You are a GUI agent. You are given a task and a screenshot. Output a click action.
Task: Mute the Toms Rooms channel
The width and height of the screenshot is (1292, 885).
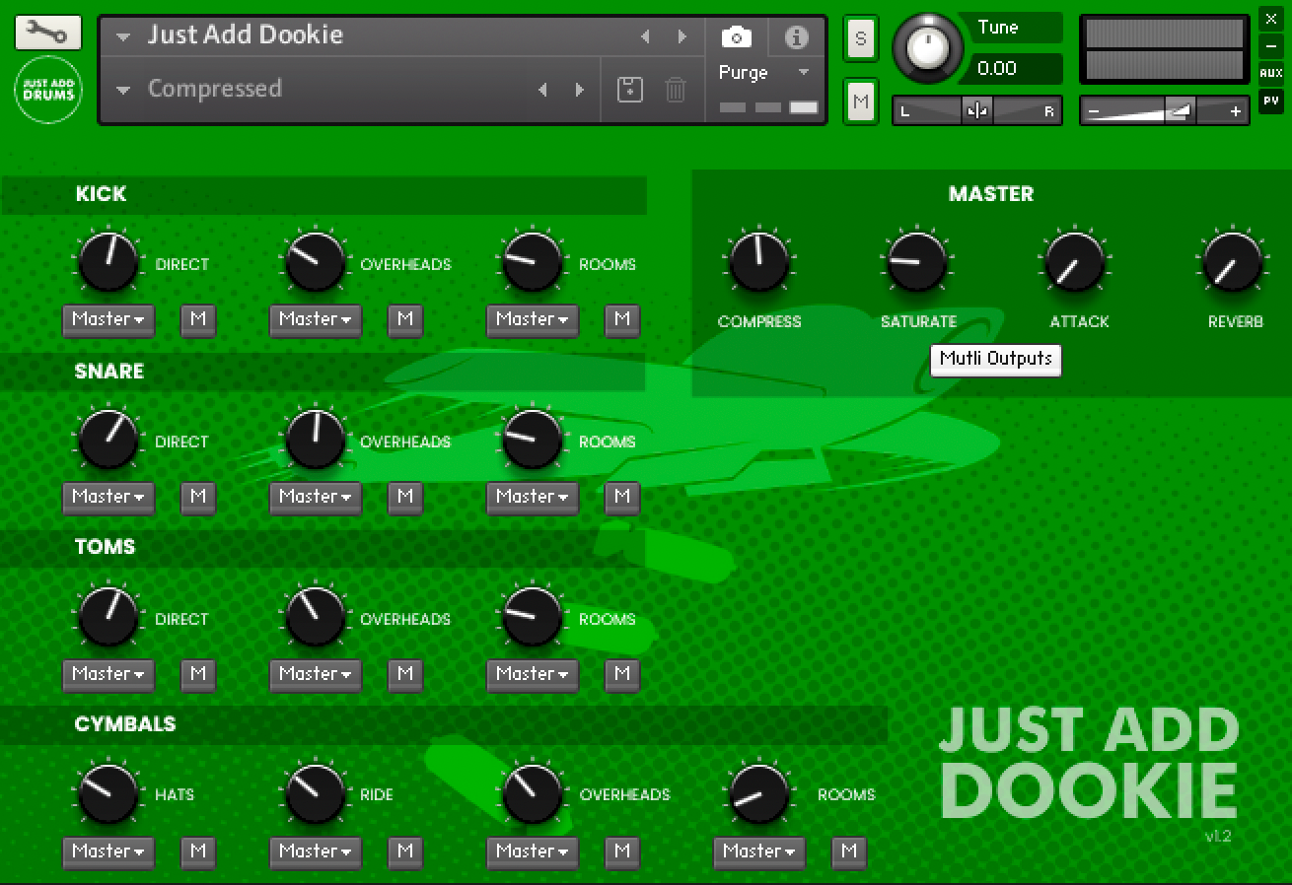622,674
